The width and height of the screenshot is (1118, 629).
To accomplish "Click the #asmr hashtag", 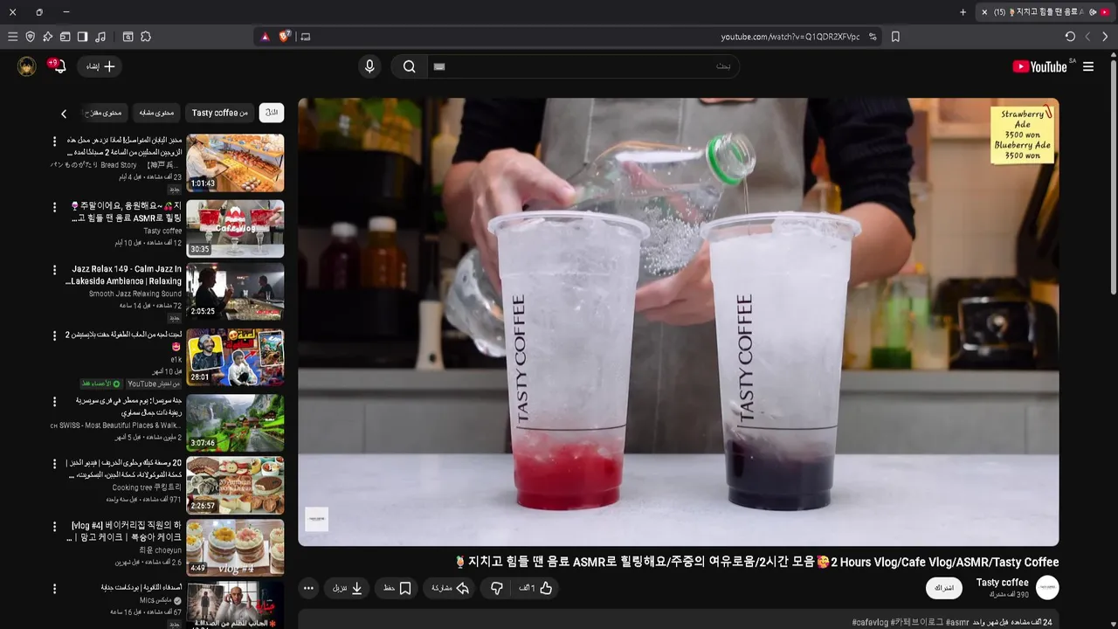I will (957, 622).
